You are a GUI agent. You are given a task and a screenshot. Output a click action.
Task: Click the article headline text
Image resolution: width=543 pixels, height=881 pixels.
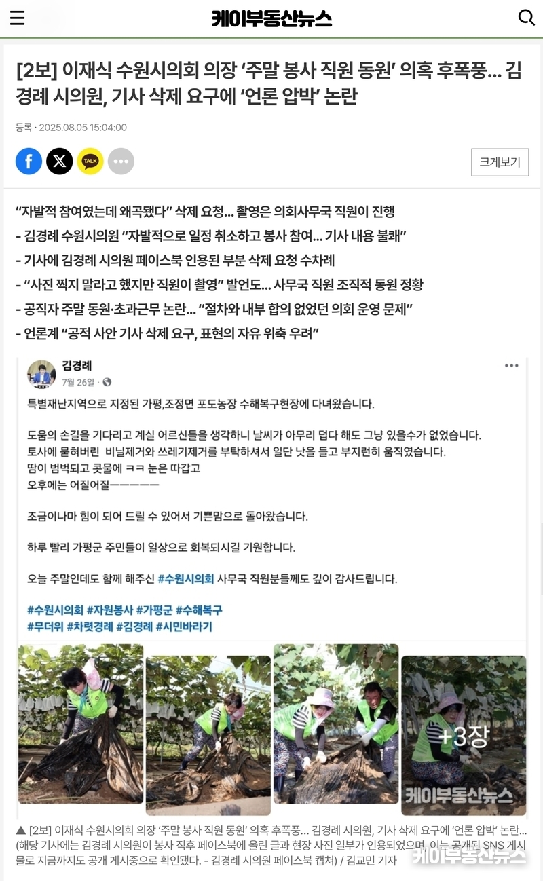[269, 83]
